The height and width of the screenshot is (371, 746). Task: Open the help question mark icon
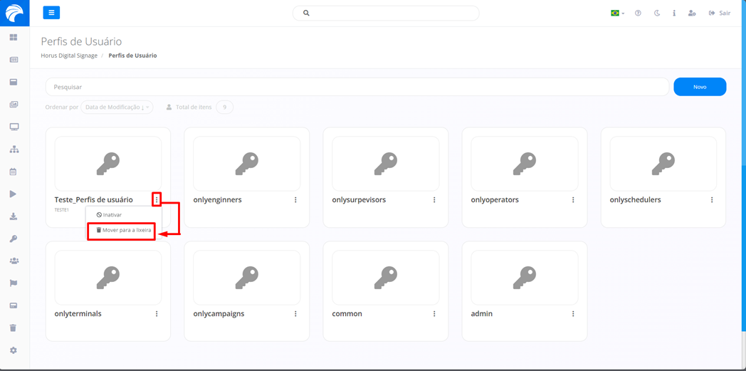(638, 14)
